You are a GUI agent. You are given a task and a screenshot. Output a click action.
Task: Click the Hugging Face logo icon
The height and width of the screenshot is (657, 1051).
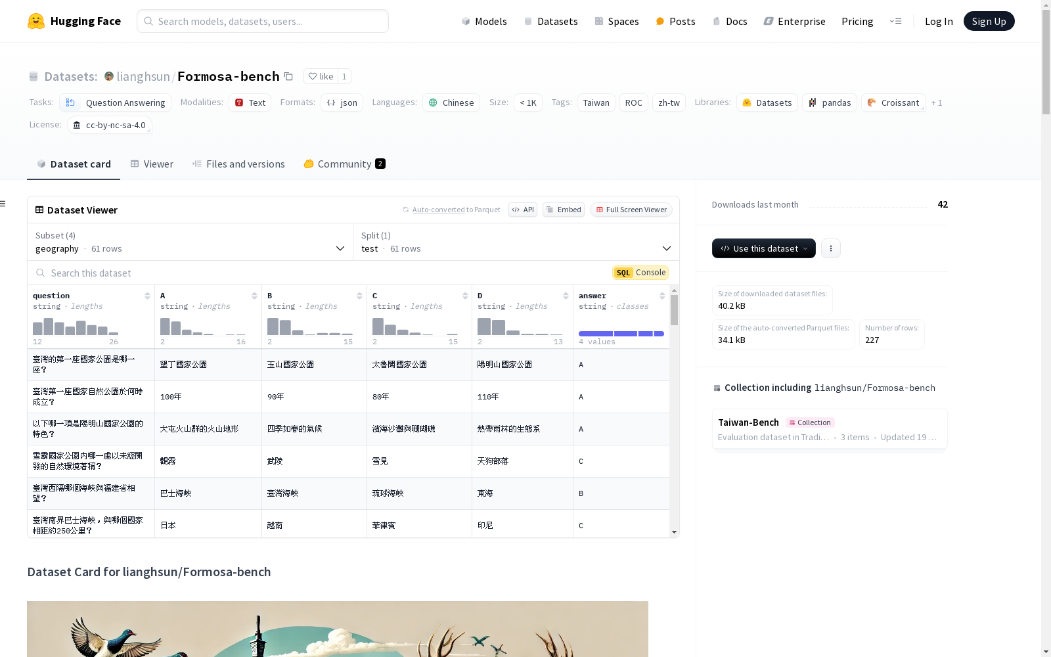pyautogui.click(x=35, y=21)
